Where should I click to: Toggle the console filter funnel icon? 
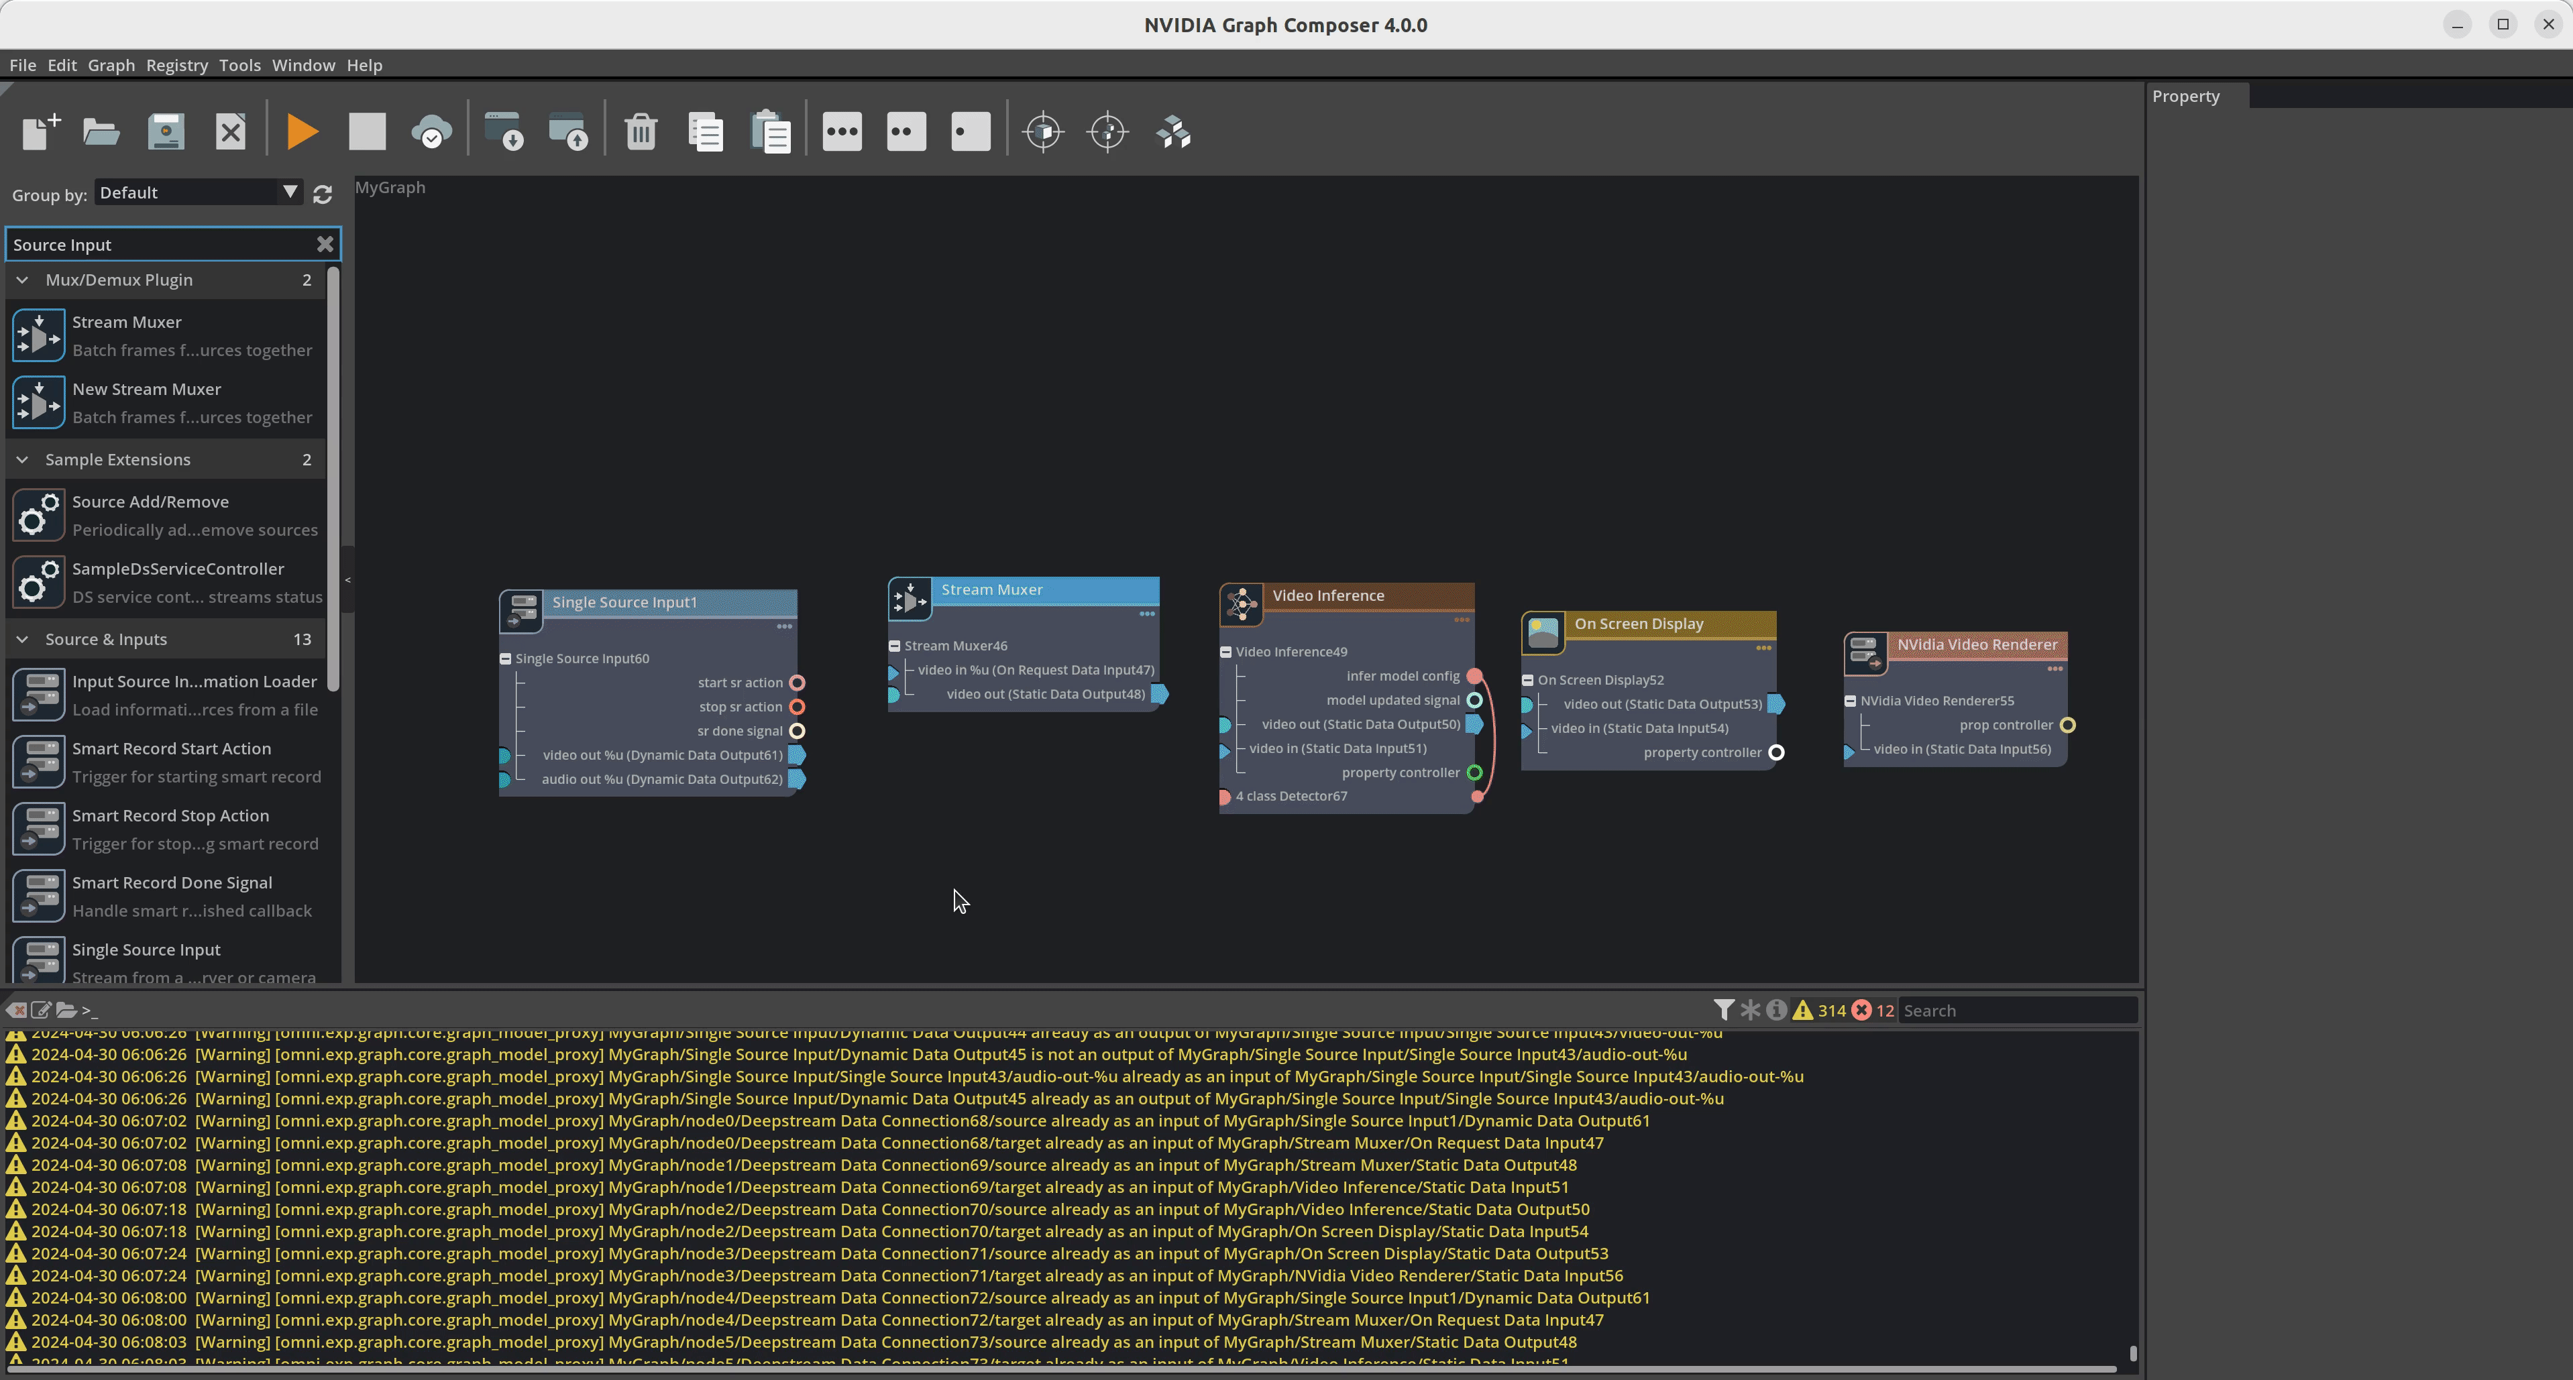tap(1723, 1010)
